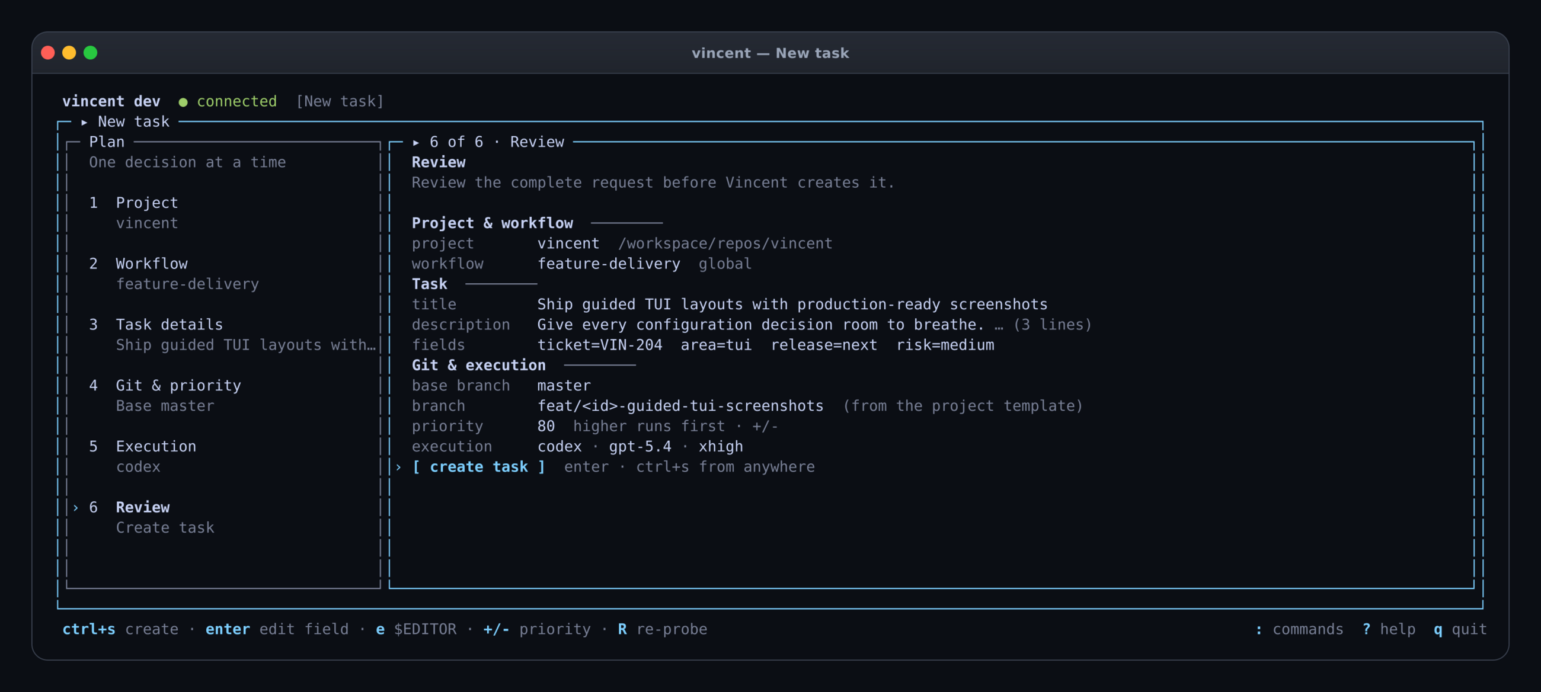The width and height of the screenshot is (1541, 692).
Task: Click chevron cursor before create task
Action: pos(398,467)
